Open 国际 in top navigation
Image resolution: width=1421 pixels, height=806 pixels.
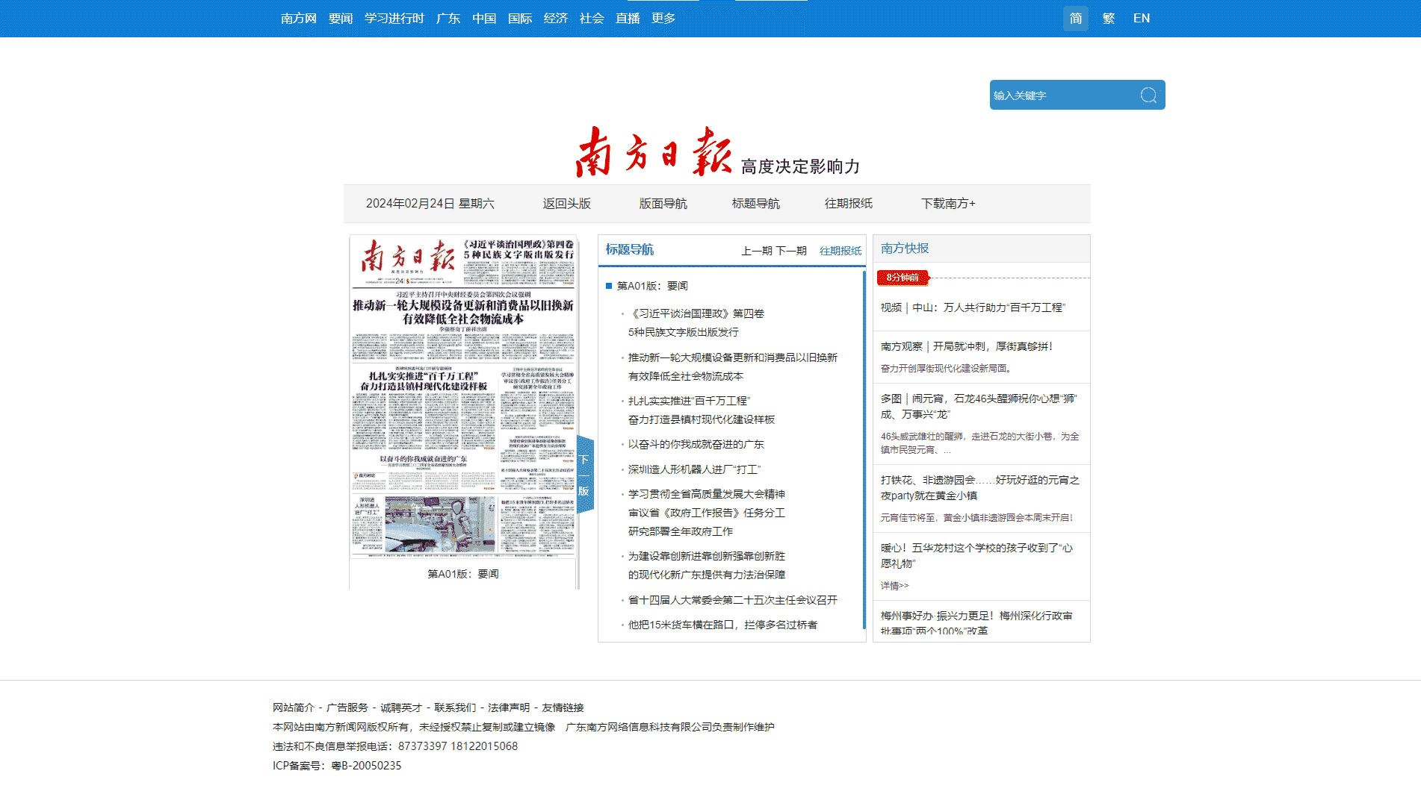point(520,18)
